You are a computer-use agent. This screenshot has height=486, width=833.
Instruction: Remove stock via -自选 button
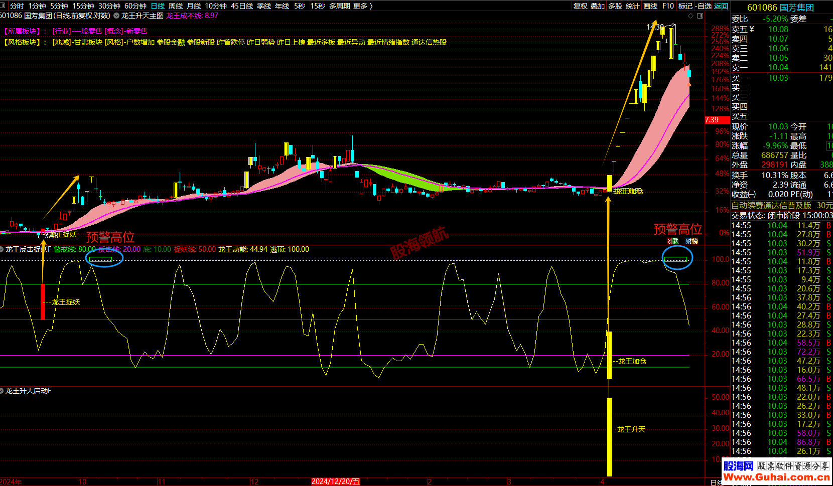(x=704, y=6)
